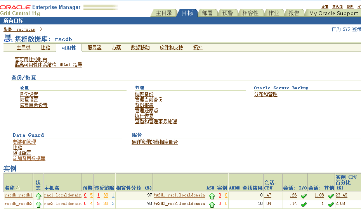Click the other-session checkmark for racdb_racdb2

pyautogui.click(x=331, y=204)
